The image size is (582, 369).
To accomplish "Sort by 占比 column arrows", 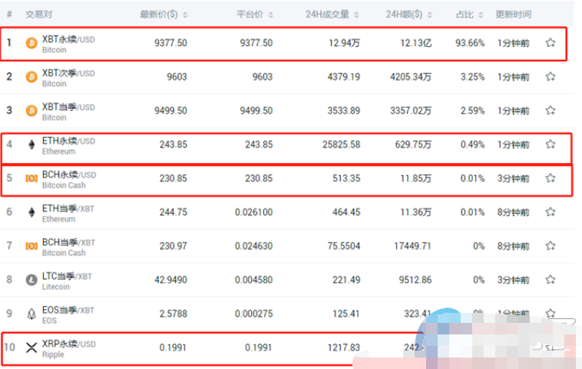I will [x=481, y=15].
